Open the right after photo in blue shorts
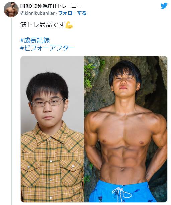Image resolution: width=171 pixels, height=205 pixels. 125,129
